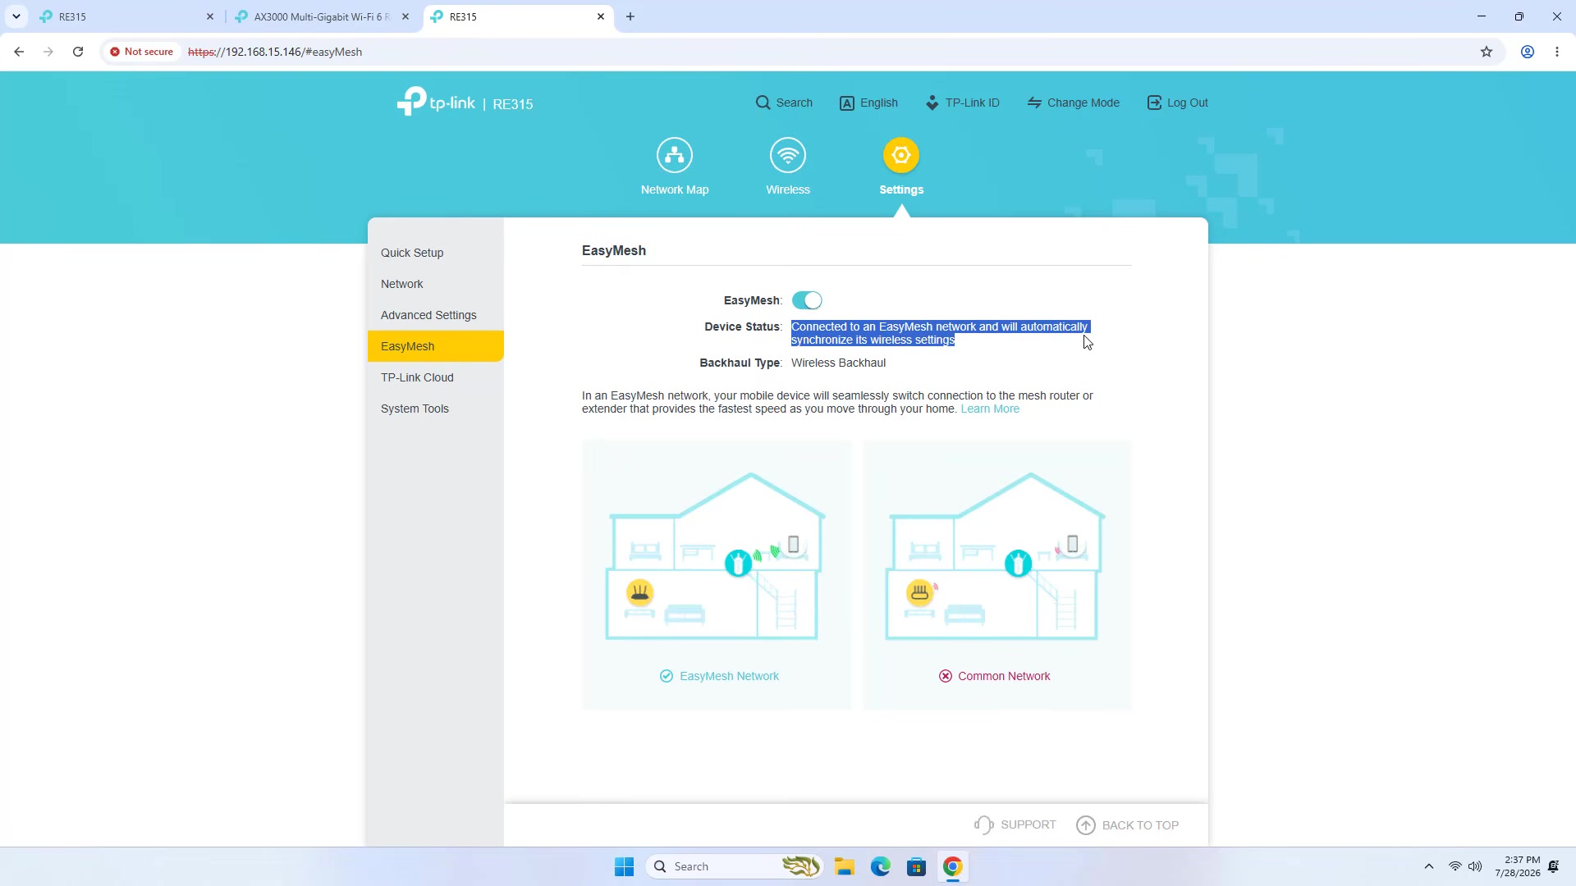Open Windows Start menu
Viewport: 1576px width, 886px height.
[624, 866]
